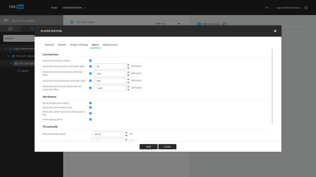
Task: Increase fourth reminder minutes value
Action: (128, 87)
